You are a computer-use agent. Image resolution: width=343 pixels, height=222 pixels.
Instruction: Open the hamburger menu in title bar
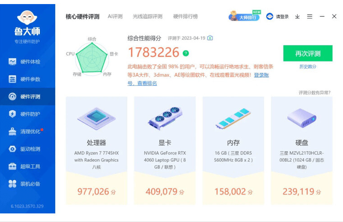pos(310,17)
